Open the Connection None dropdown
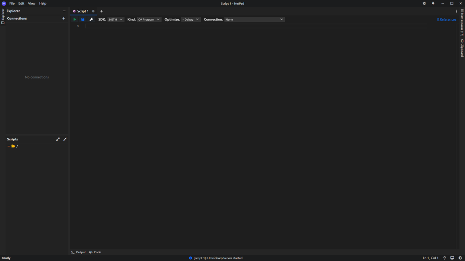Screen dimensions: 465x261 (x=254, y=19)
